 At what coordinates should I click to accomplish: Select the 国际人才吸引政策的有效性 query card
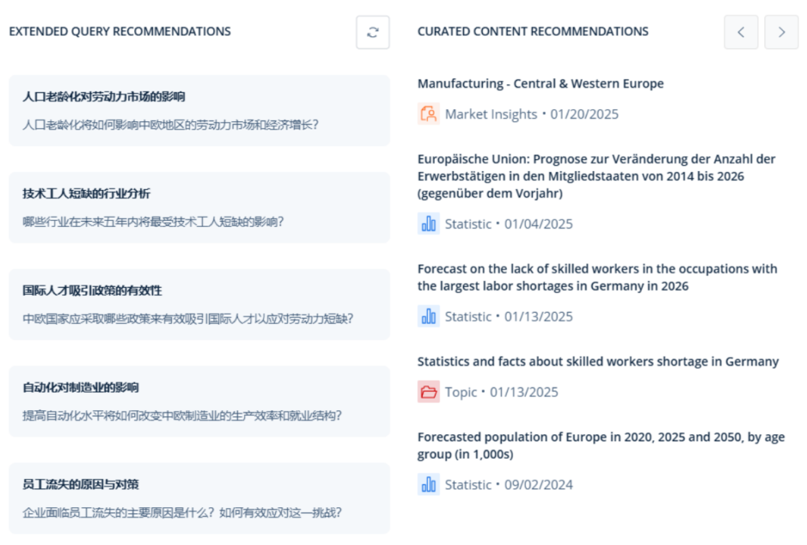(199, 304)
